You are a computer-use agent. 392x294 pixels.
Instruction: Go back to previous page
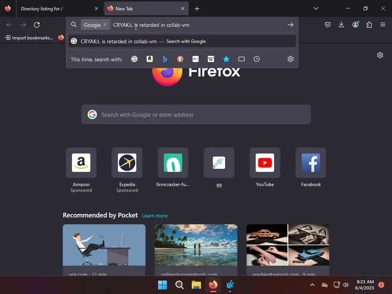[9, 25]
